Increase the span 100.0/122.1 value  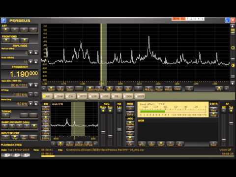36,85
